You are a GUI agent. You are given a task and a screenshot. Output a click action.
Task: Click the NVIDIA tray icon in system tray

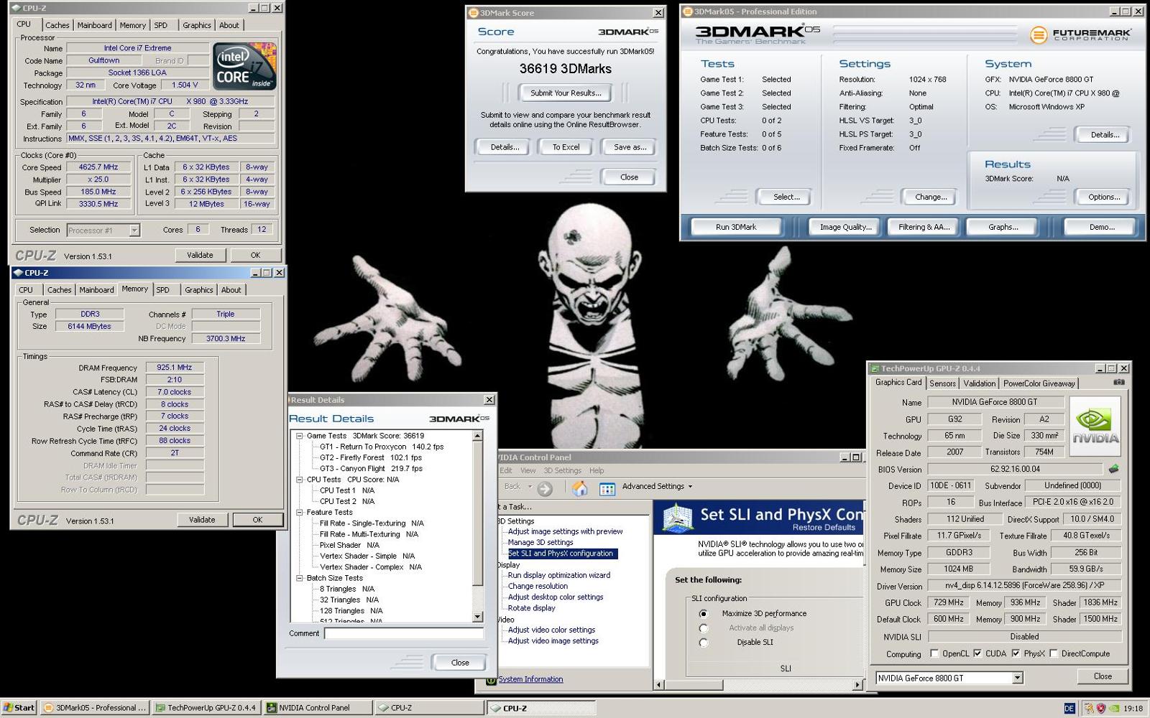point(1113,708)
